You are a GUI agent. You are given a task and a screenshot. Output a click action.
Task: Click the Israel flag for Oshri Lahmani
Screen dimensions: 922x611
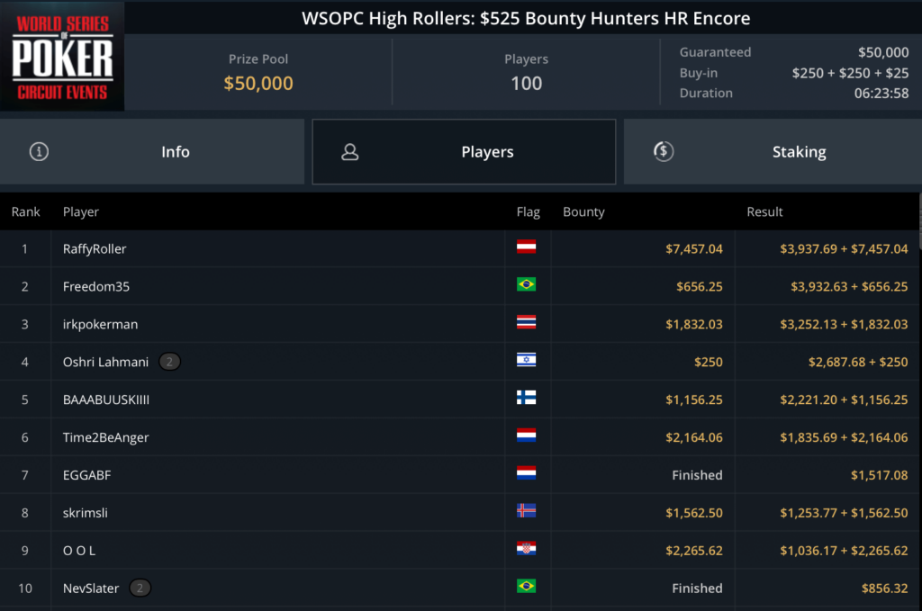pyautogui.click(x=526, y=361)
